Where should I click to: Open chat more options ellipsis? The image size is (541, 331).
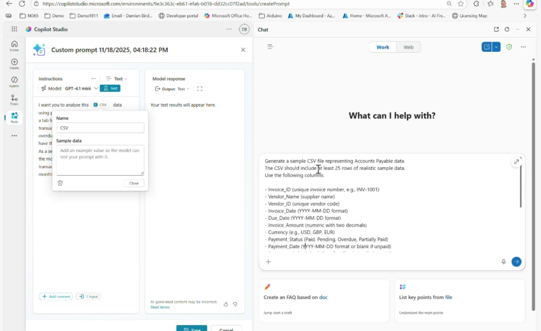pyautogui.click(x=524, y=47)
